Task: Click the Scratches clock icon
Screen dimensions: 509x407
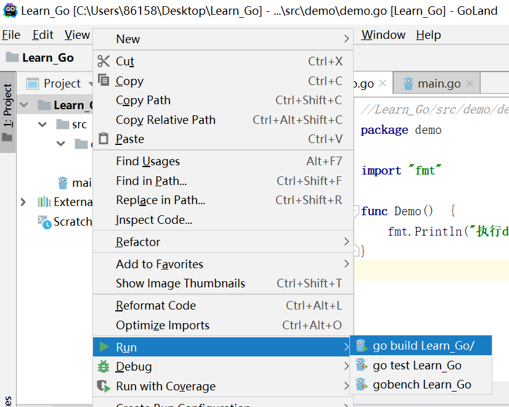Action: click(44, 222)
